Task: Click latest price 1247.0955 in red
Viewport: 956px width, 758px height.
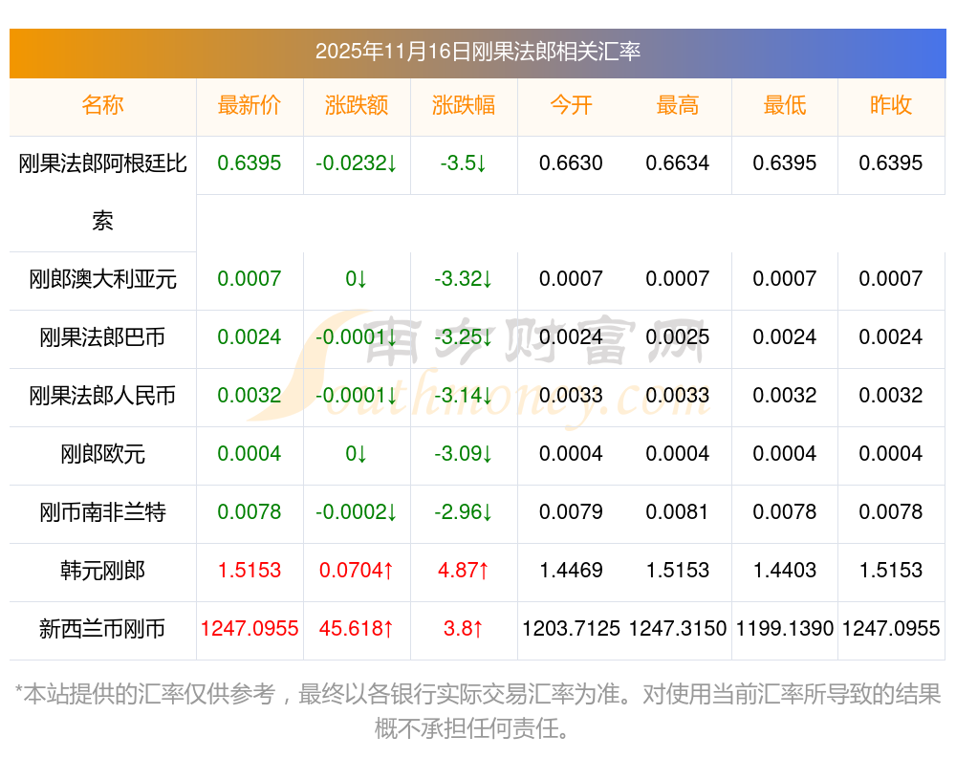Action: 249,629
